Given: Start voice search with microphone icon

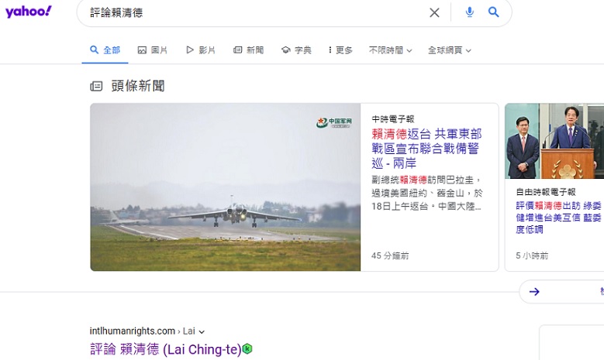Looking at the screenshot, I should point(469,12).
